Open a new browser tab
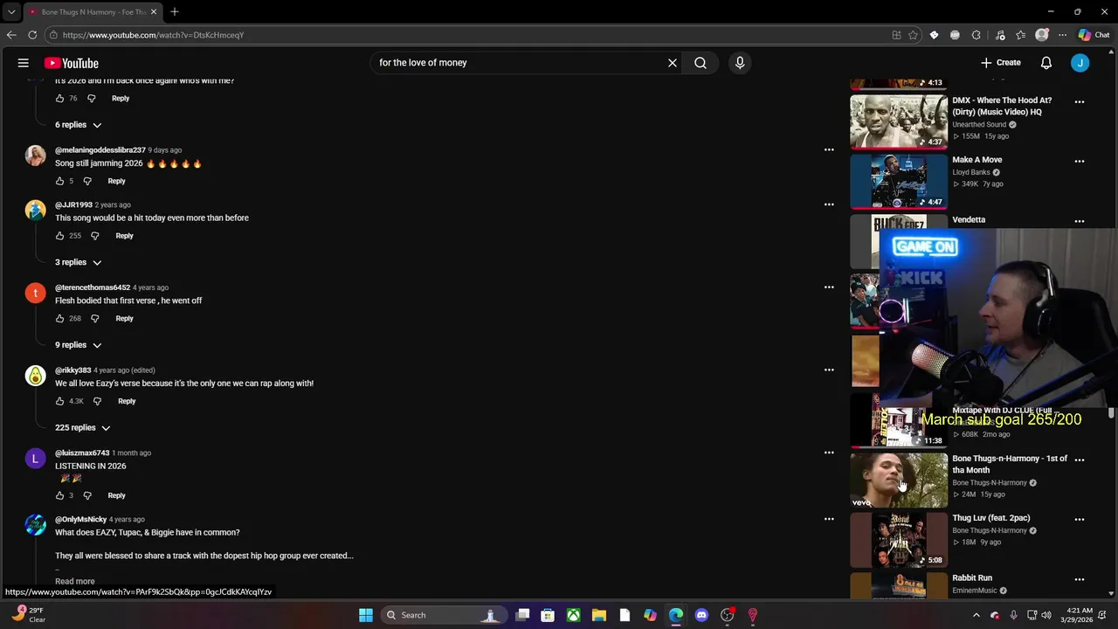The height and width of the screenshot is (629, 1118). (175, 12)
